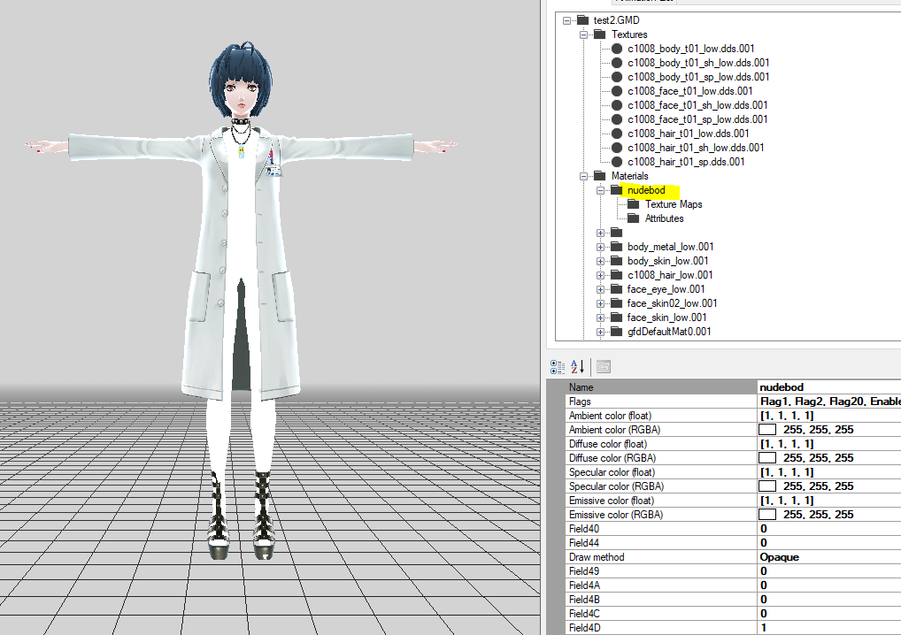Expand the body_skin_low.001 material
The height and width of the screenshot is (635, 901).
click(x=600, y=261)
